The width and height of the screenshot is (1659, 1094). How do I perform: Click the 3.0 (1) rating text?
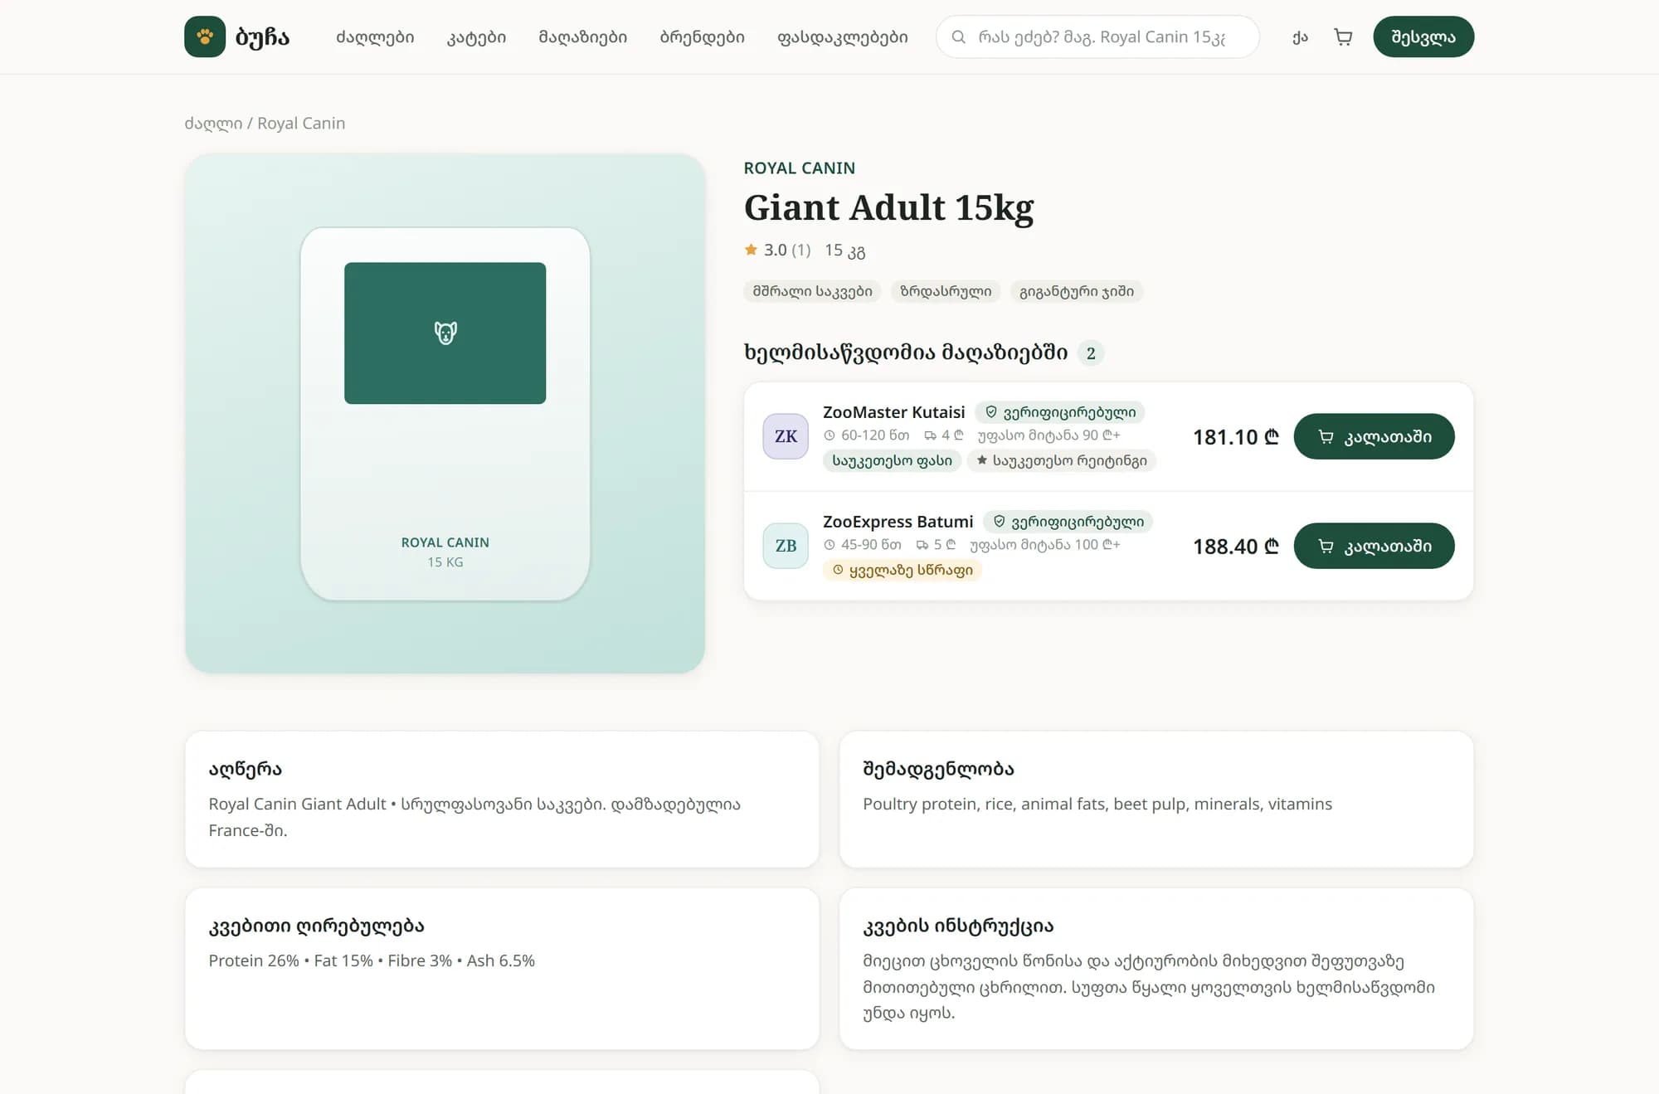pyautogui.click(x=786, y=250)
